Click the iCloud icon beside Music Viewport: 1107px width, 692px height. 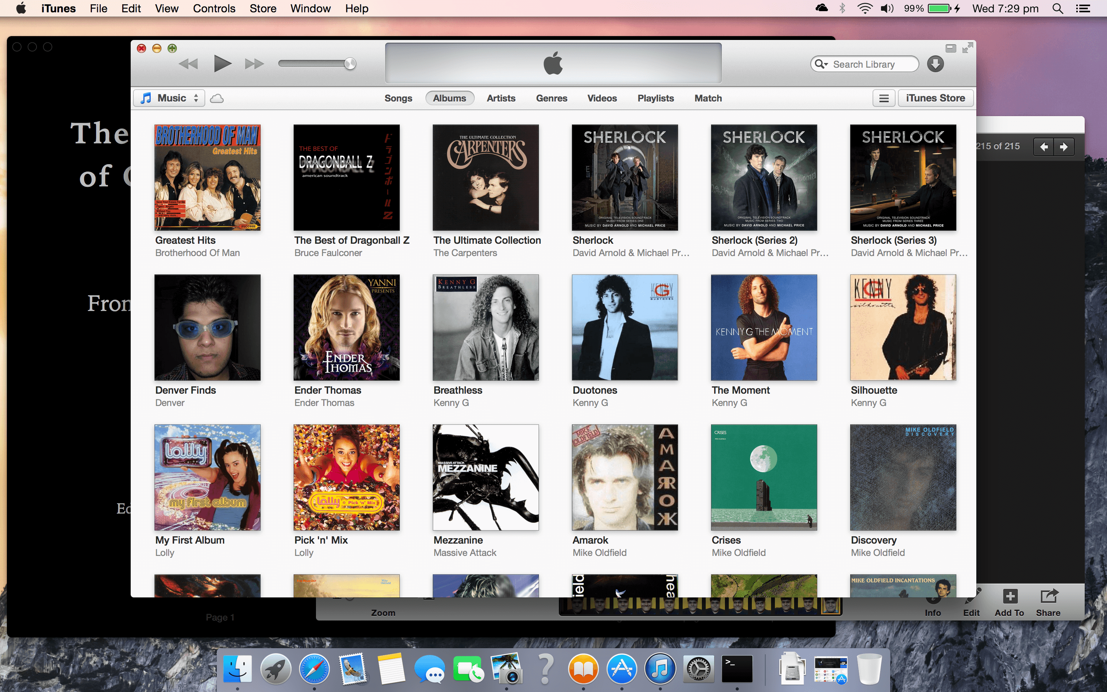217,98
